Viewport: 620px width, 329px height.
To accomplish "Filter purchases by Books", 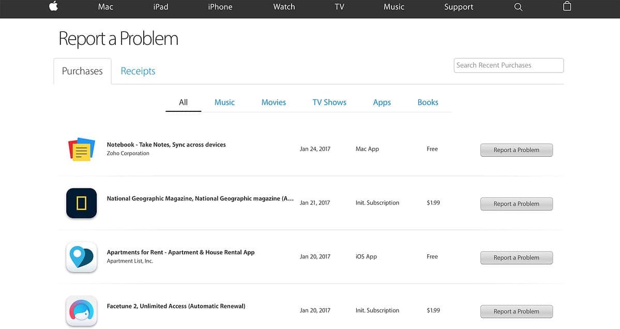I will (x=428, y=103).
